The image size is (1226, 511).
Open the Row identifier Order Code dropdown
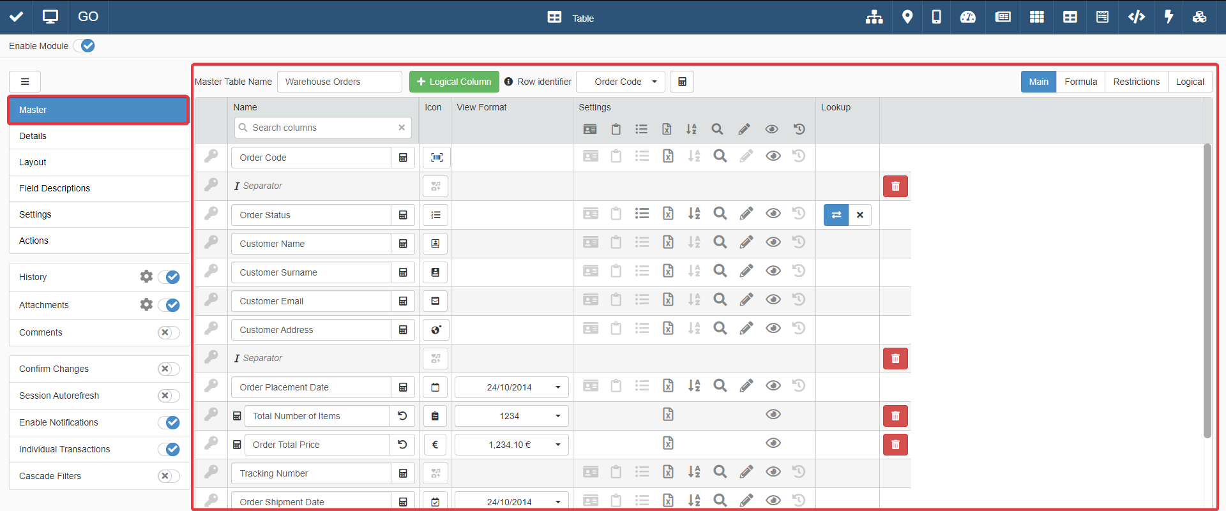(x=620, y=82)
